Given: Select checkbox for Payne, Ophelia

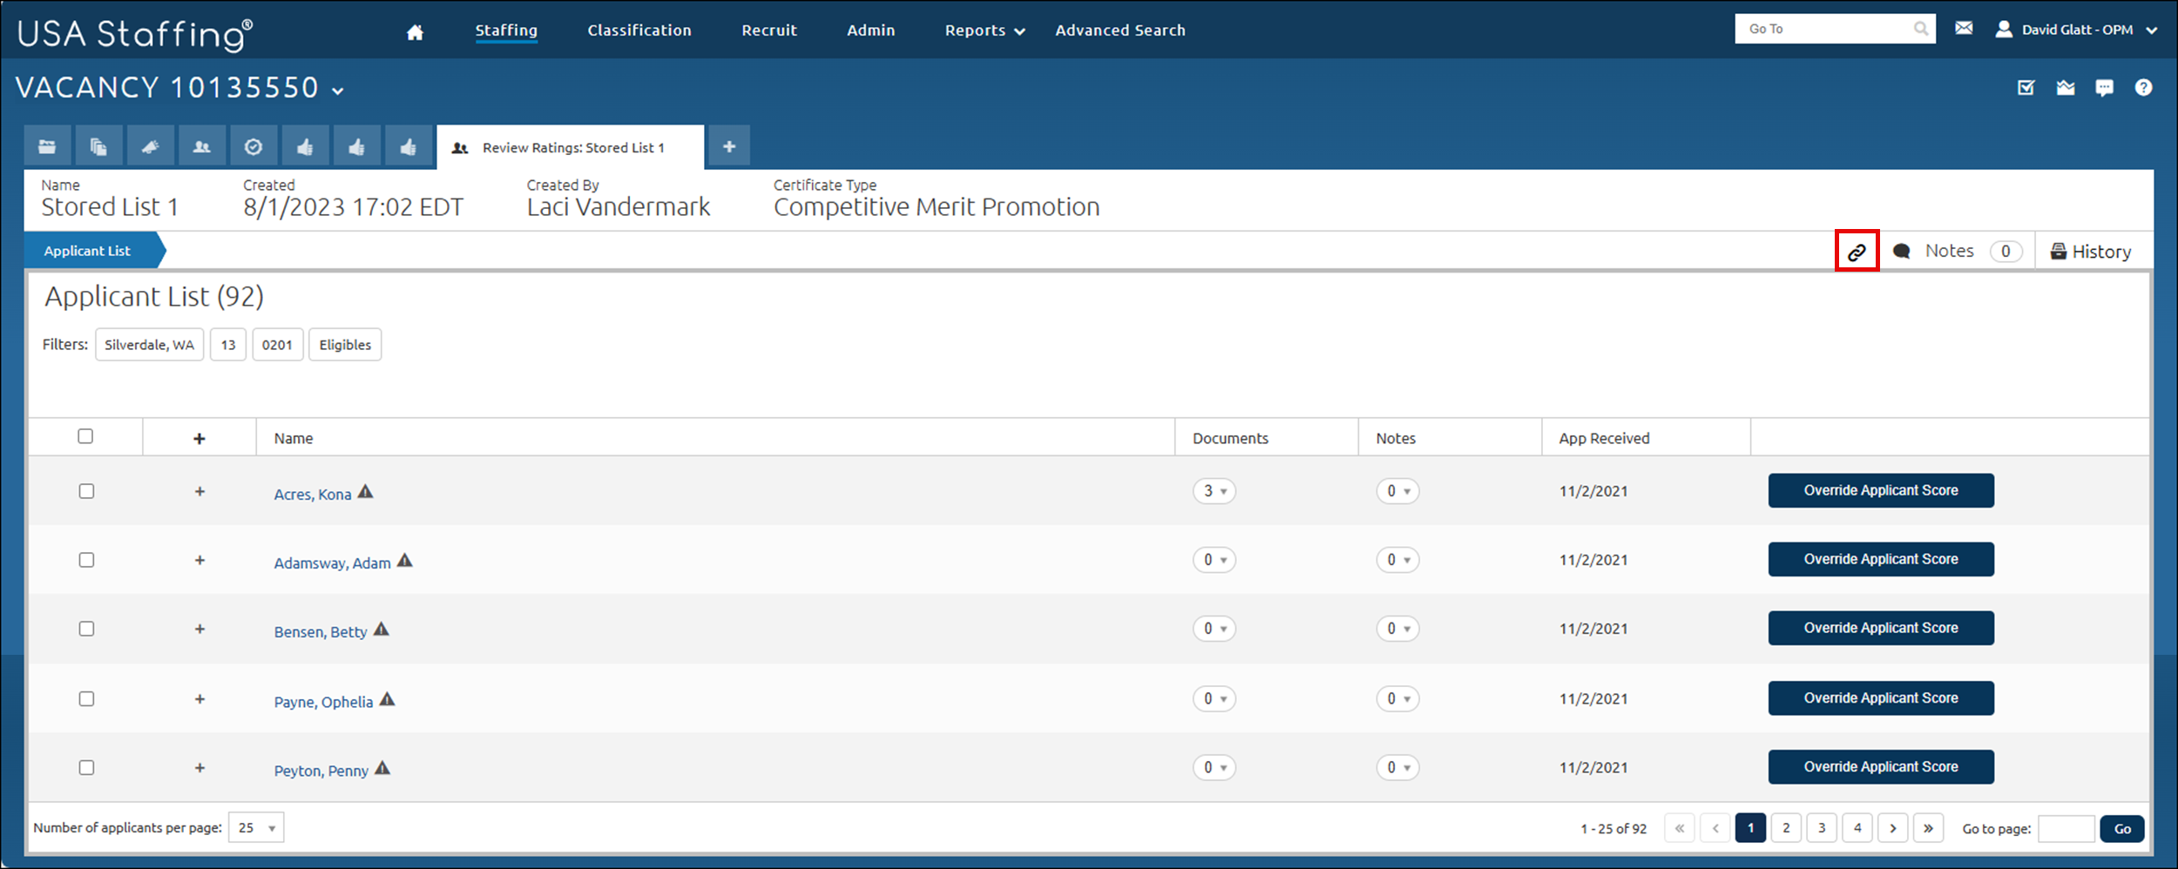Looking at the screenshot, I should click(86, 698).
